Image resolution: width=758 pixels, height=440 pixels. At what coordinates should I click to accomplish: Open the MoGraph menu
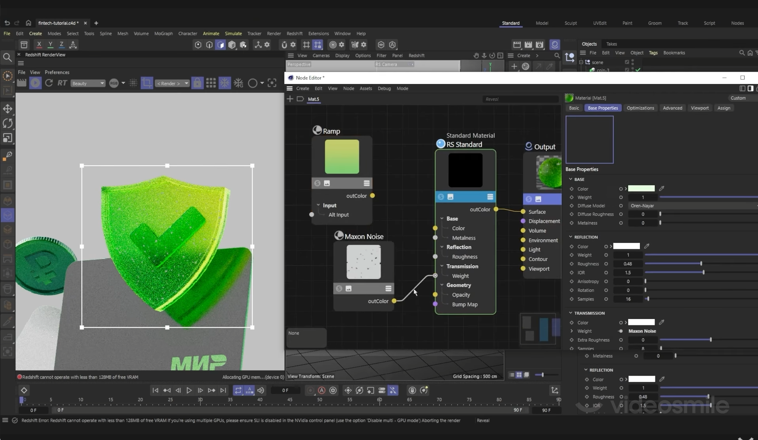tap(163, 34)
